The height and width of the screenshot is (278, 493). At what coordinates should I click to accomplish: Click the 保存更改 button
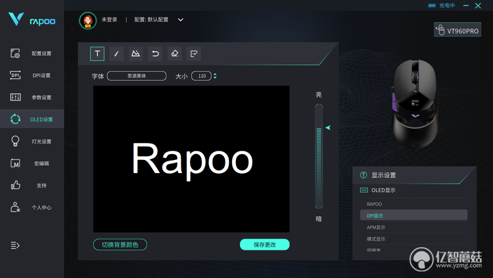click(x=265, y=245)
